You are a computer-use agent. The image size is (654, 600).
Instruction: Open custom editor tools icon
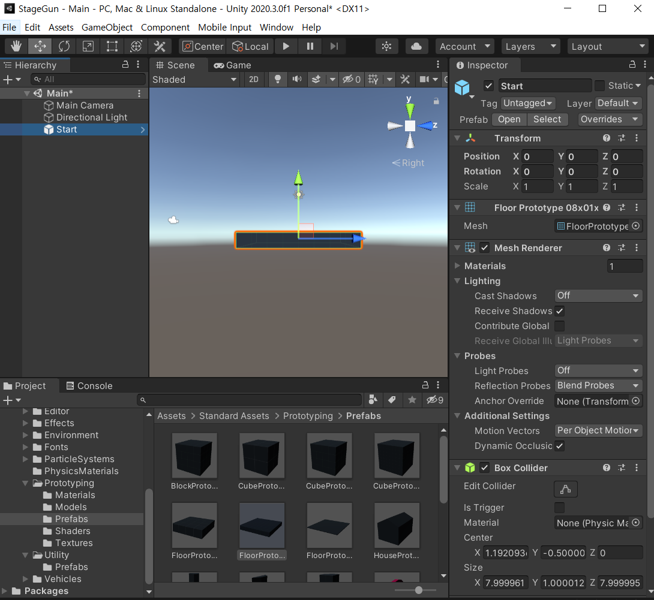tap(160, 46)
